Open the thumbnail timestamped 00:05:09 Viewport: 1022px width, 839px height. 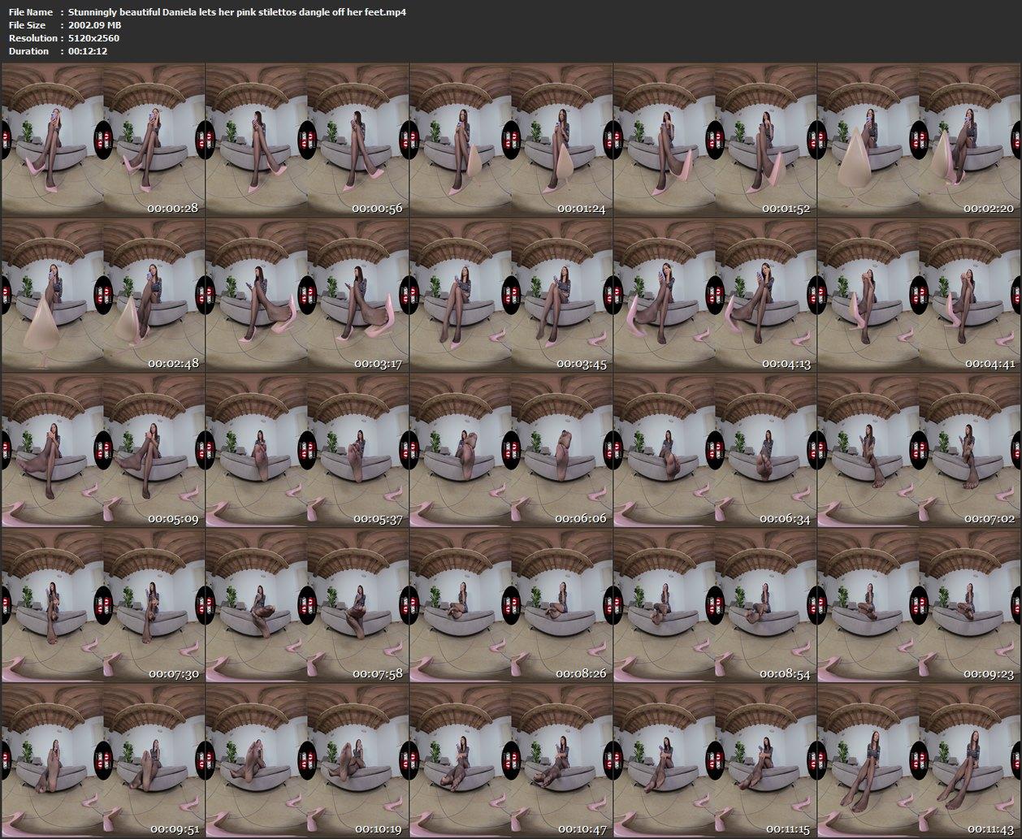[x=103, y=451]
